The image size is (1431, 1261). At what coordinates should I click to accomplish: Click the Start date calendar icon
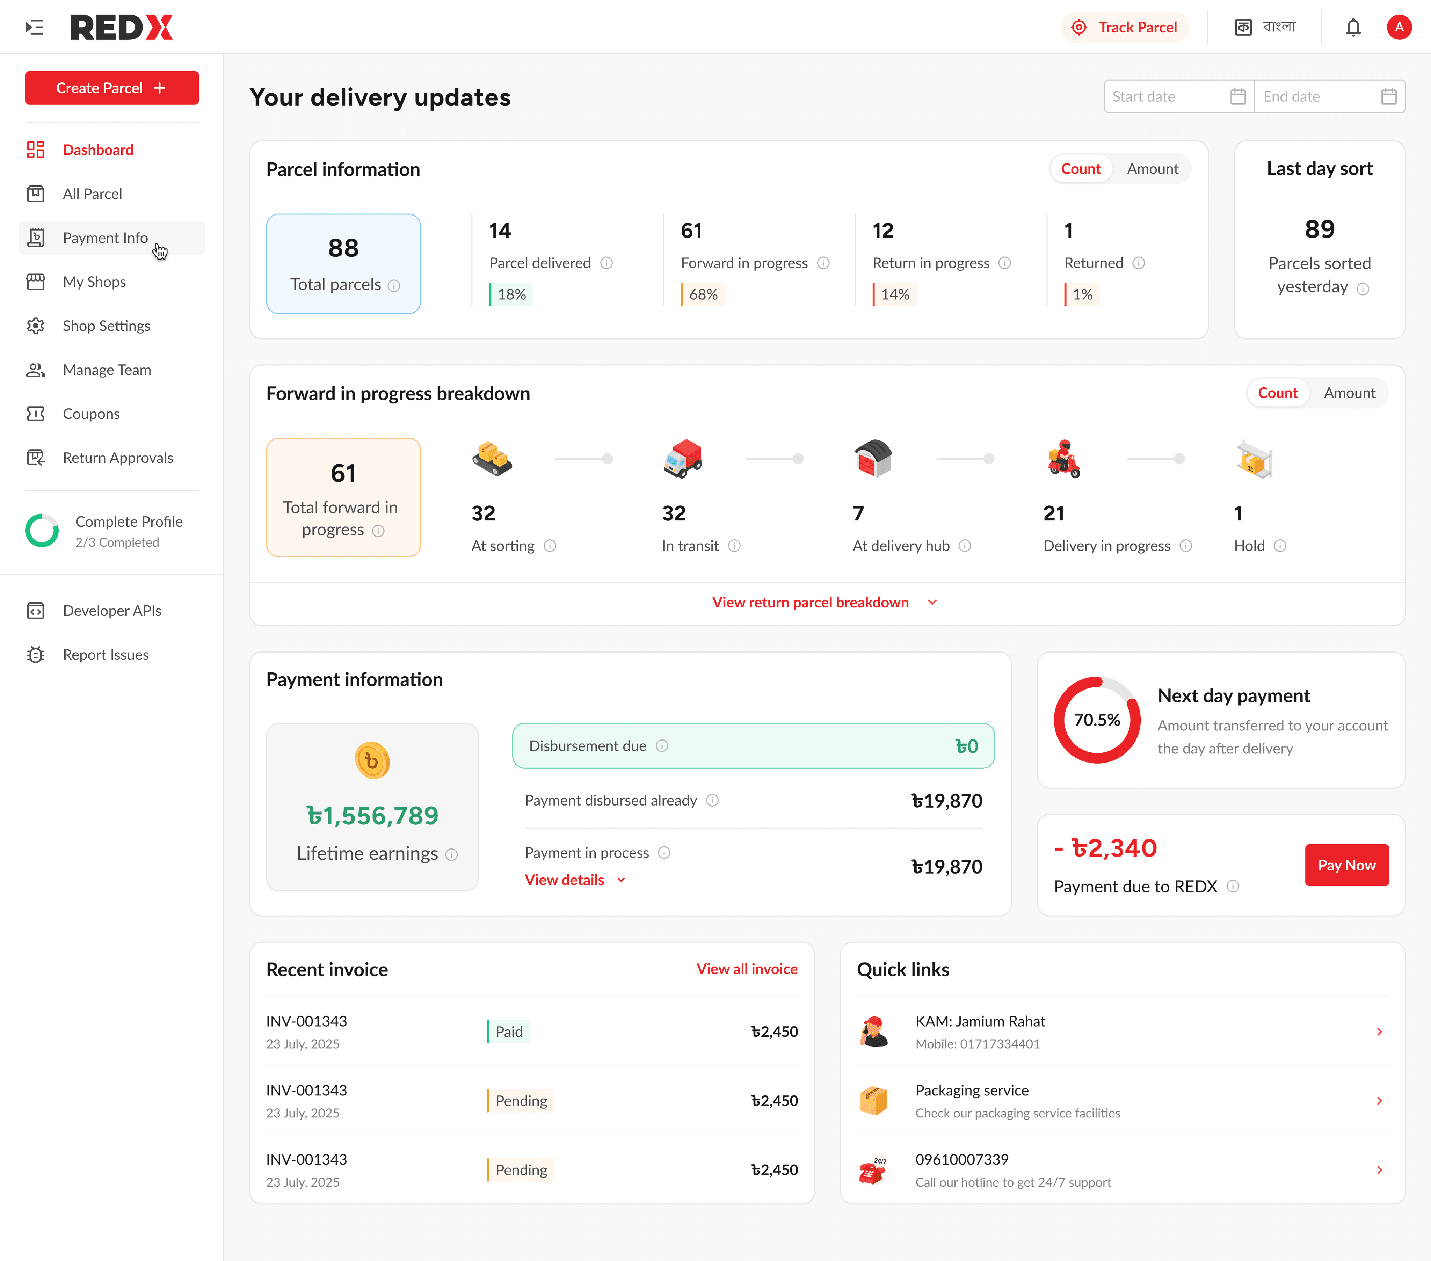coord(1238,97)
